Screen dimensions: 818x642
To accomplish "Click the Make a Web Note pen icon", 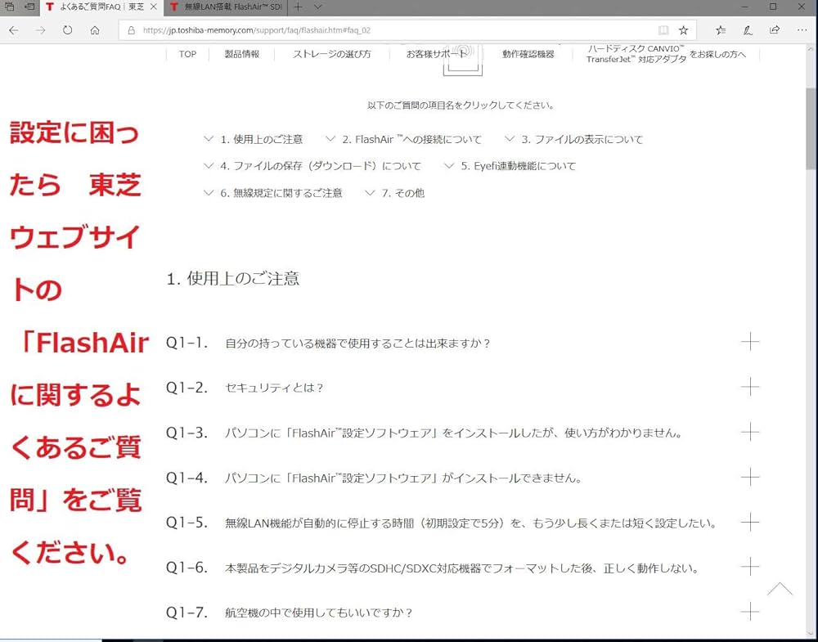I will (x=747, y=30).
